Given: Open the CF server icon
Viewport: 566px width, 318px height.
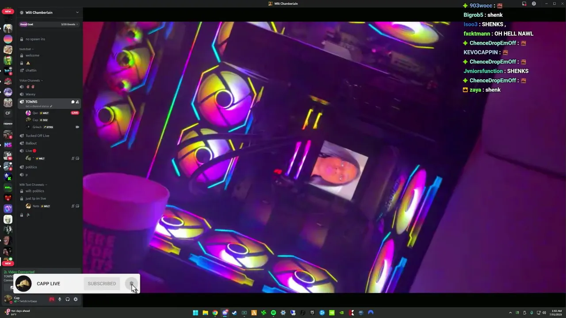Looking at the screenshot, I should 8,113.
